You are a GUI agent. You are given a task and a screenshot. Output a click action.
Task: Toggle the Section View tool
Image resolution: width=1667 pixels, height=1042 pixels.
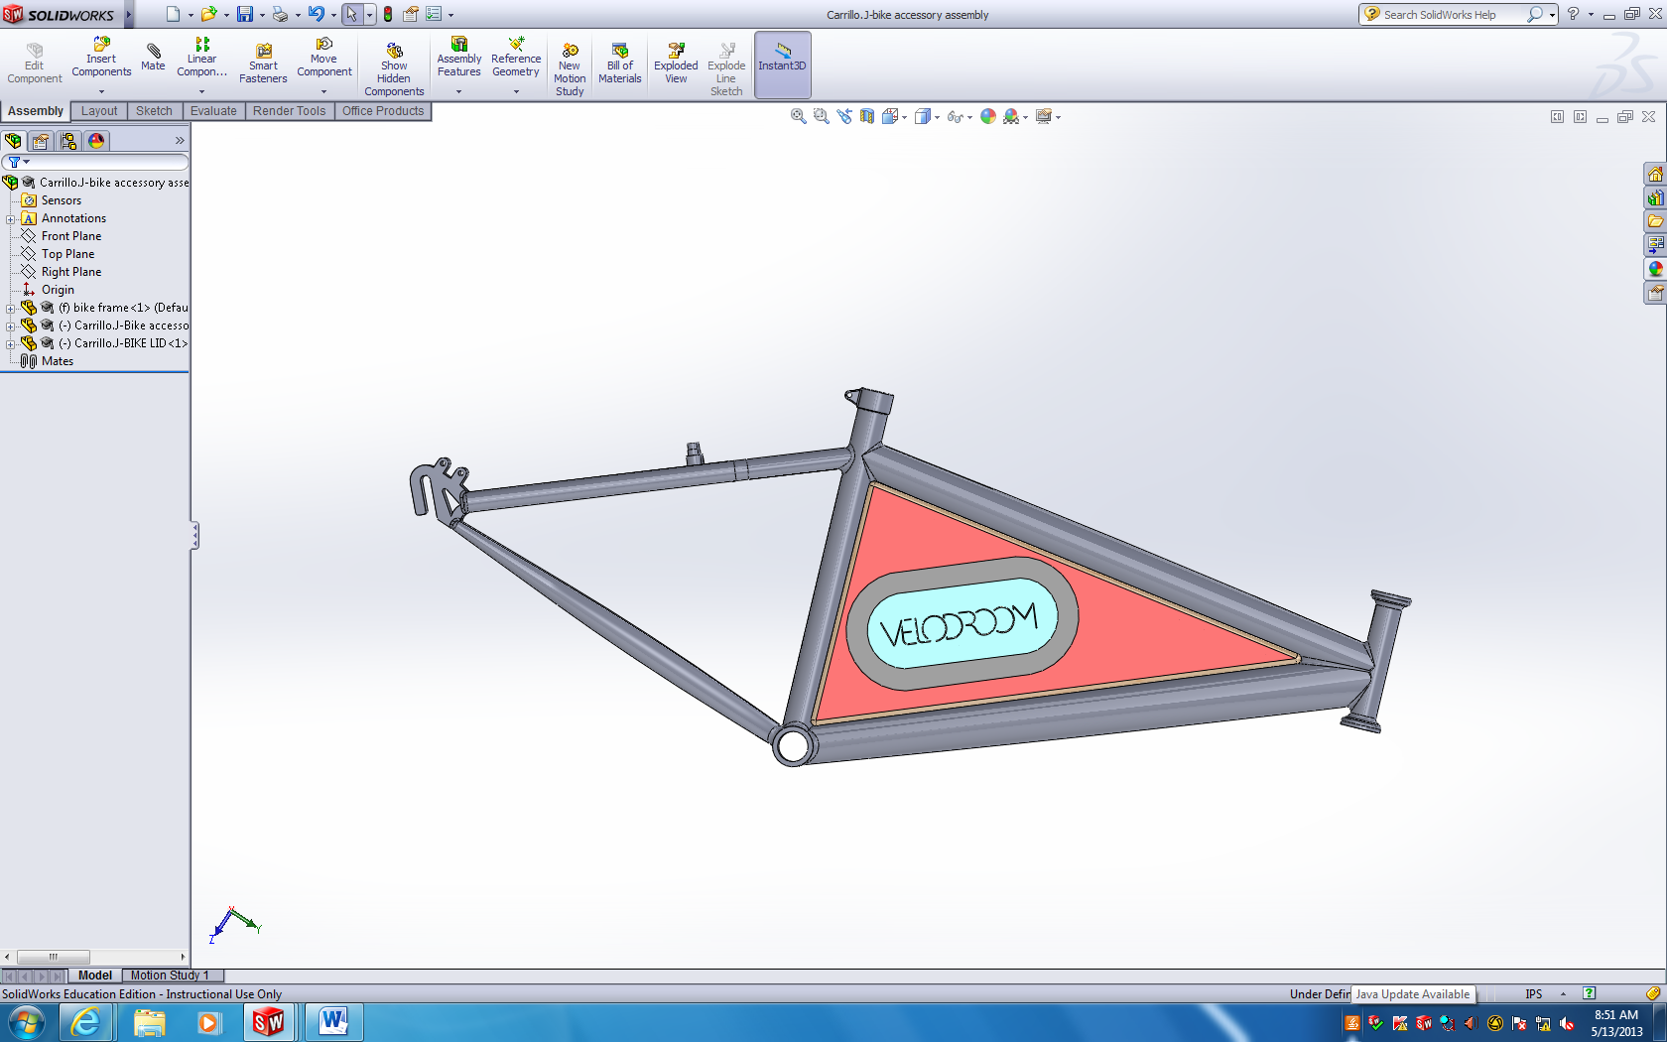[867, 117]
